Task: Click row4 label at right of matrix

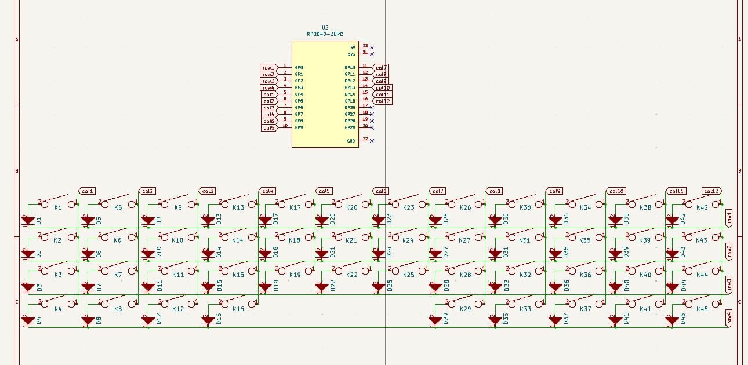Action: pyautogui.click(x=729, y=318)
